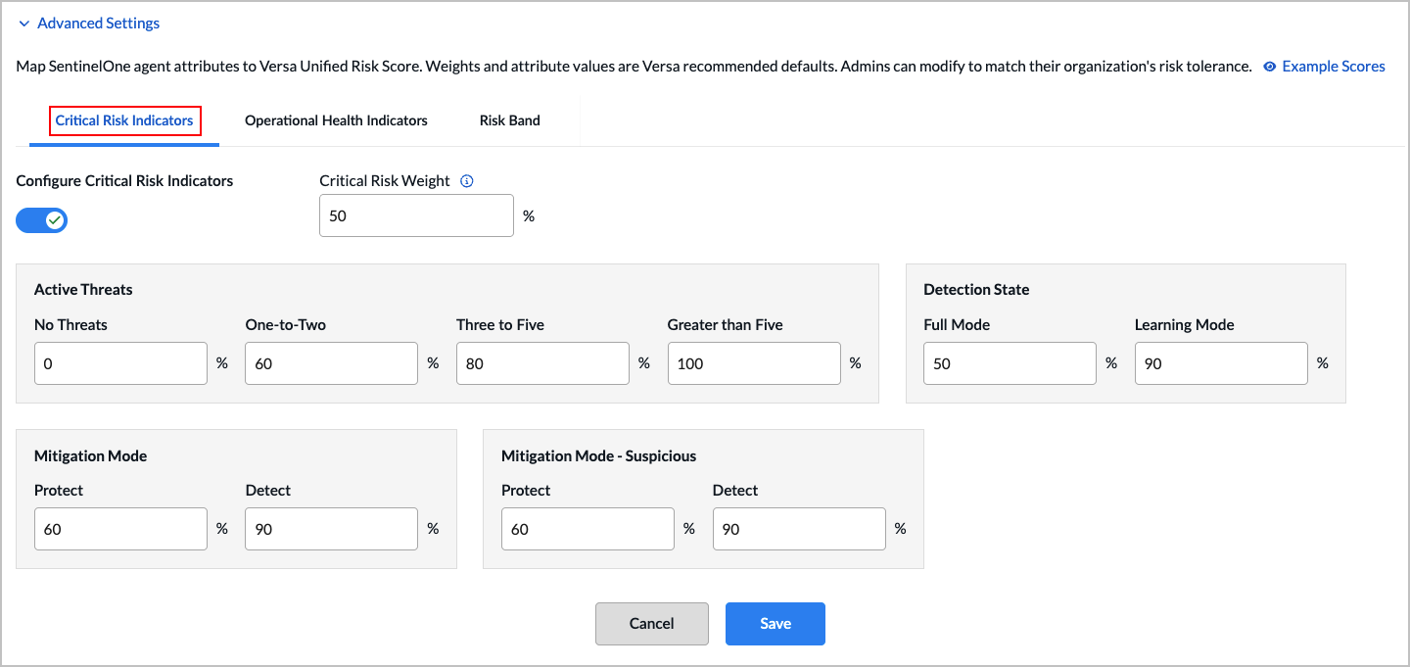Click the Cancel button

click(652, 624)
